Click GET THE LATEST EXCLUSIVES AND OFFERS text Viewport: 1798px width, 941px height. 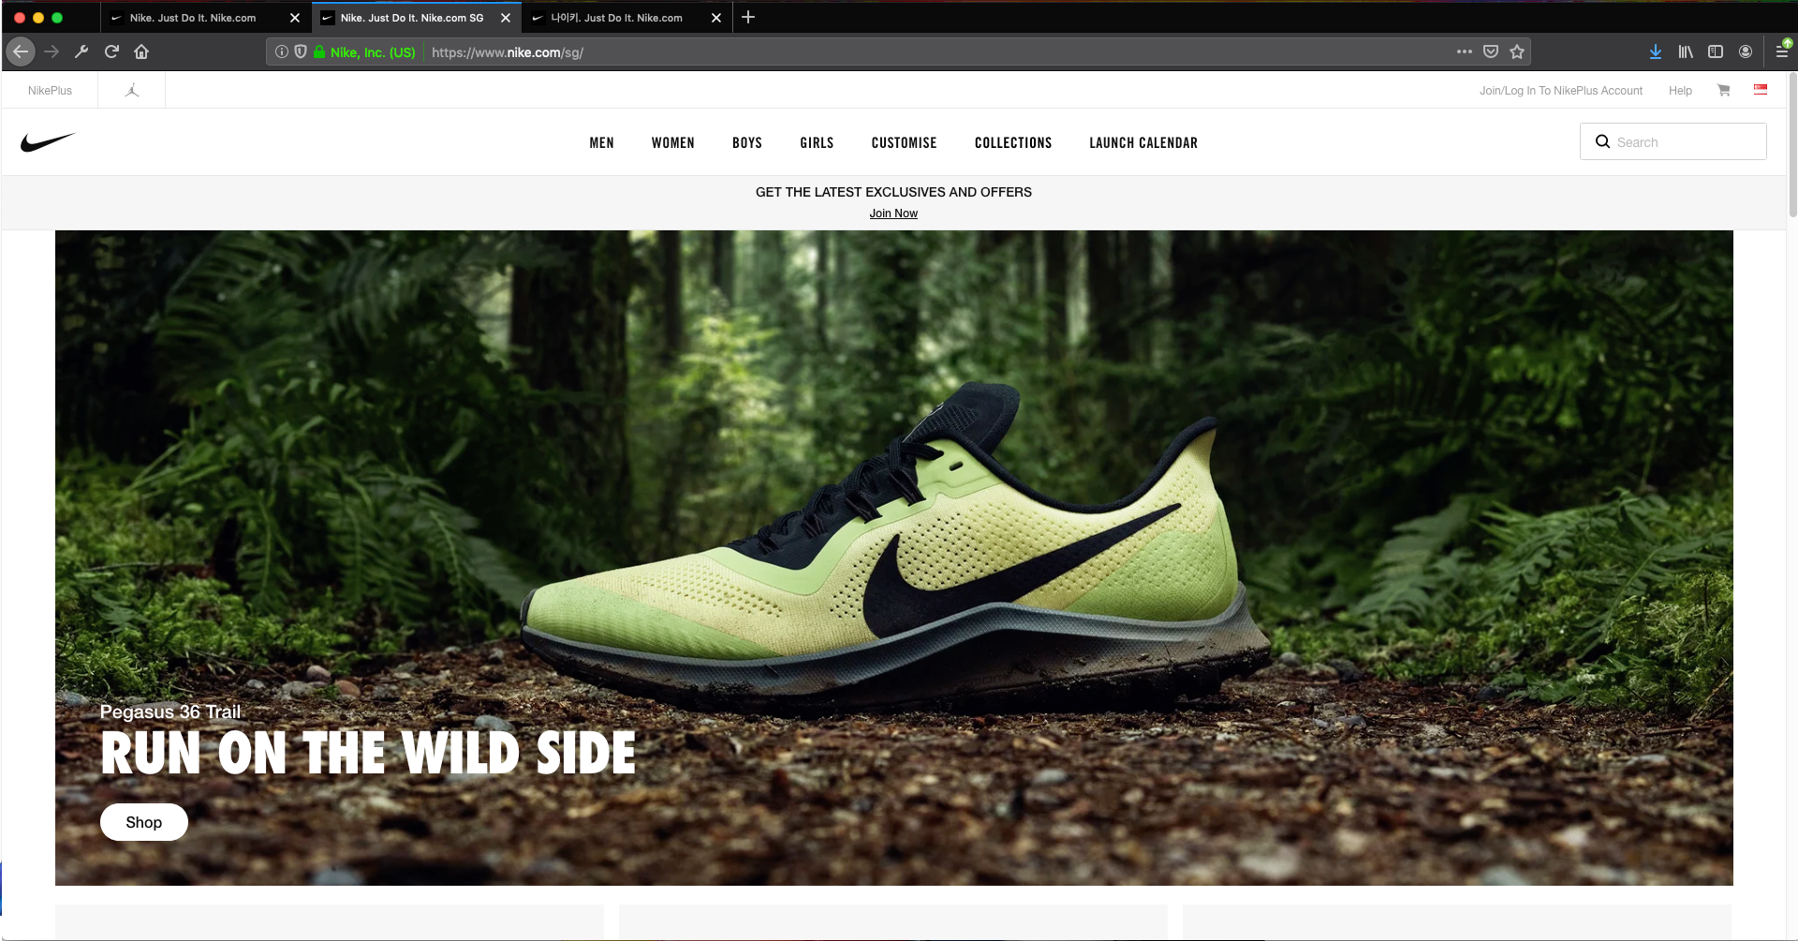point(893,192)
